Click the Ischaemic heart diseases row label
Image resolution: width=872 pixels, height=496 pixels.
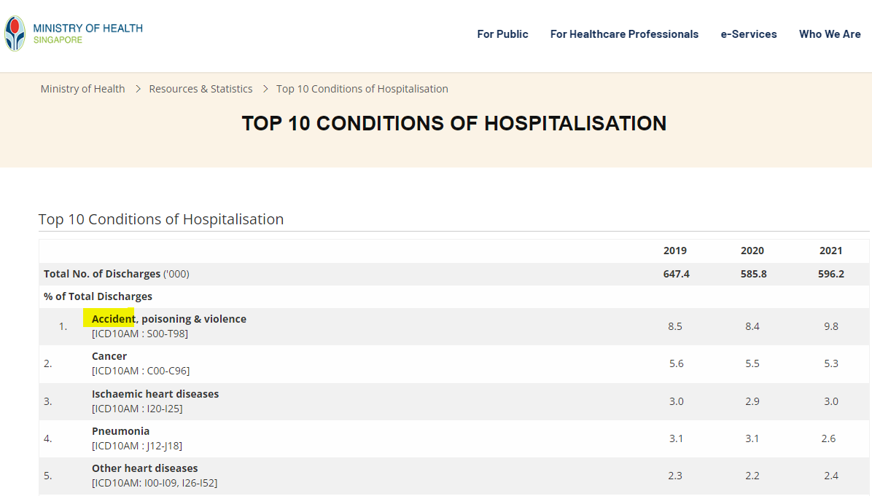(155, 394)
